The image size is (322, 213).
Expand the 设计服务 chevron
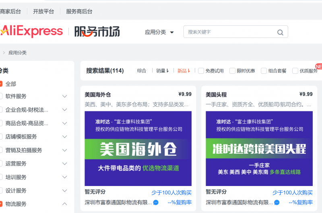pos(64,190)
